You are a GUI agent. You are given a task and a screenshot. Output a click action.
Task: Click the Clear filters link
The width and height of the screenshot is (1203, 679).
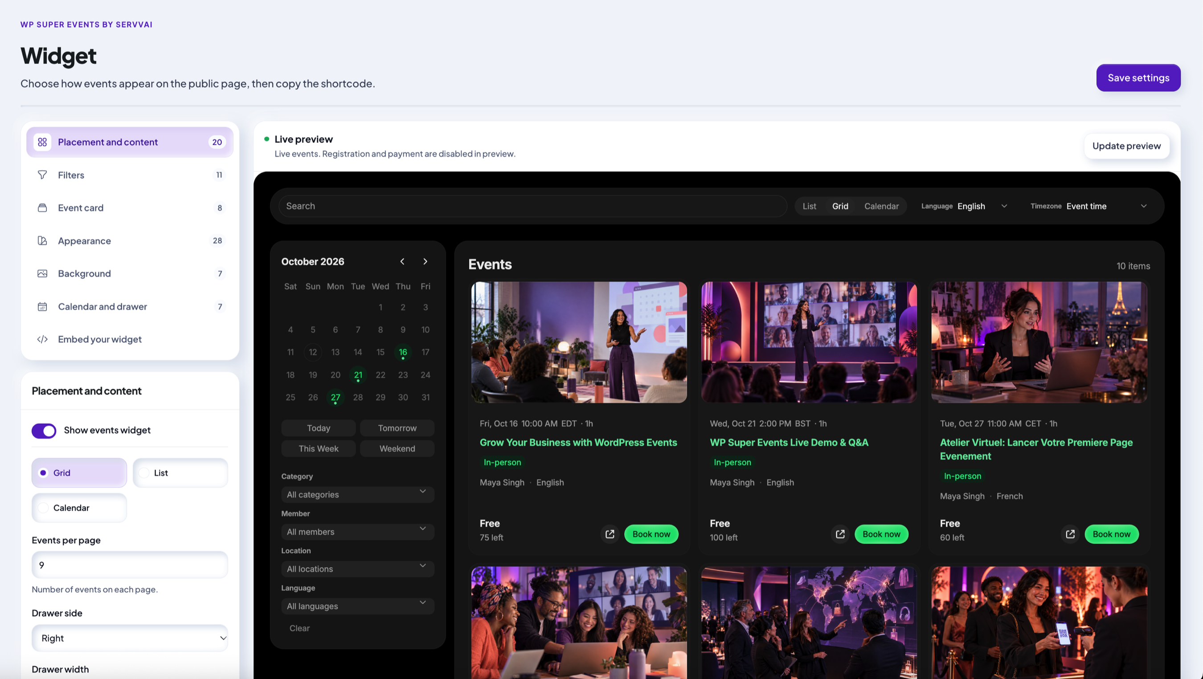[x=299, y=628]
